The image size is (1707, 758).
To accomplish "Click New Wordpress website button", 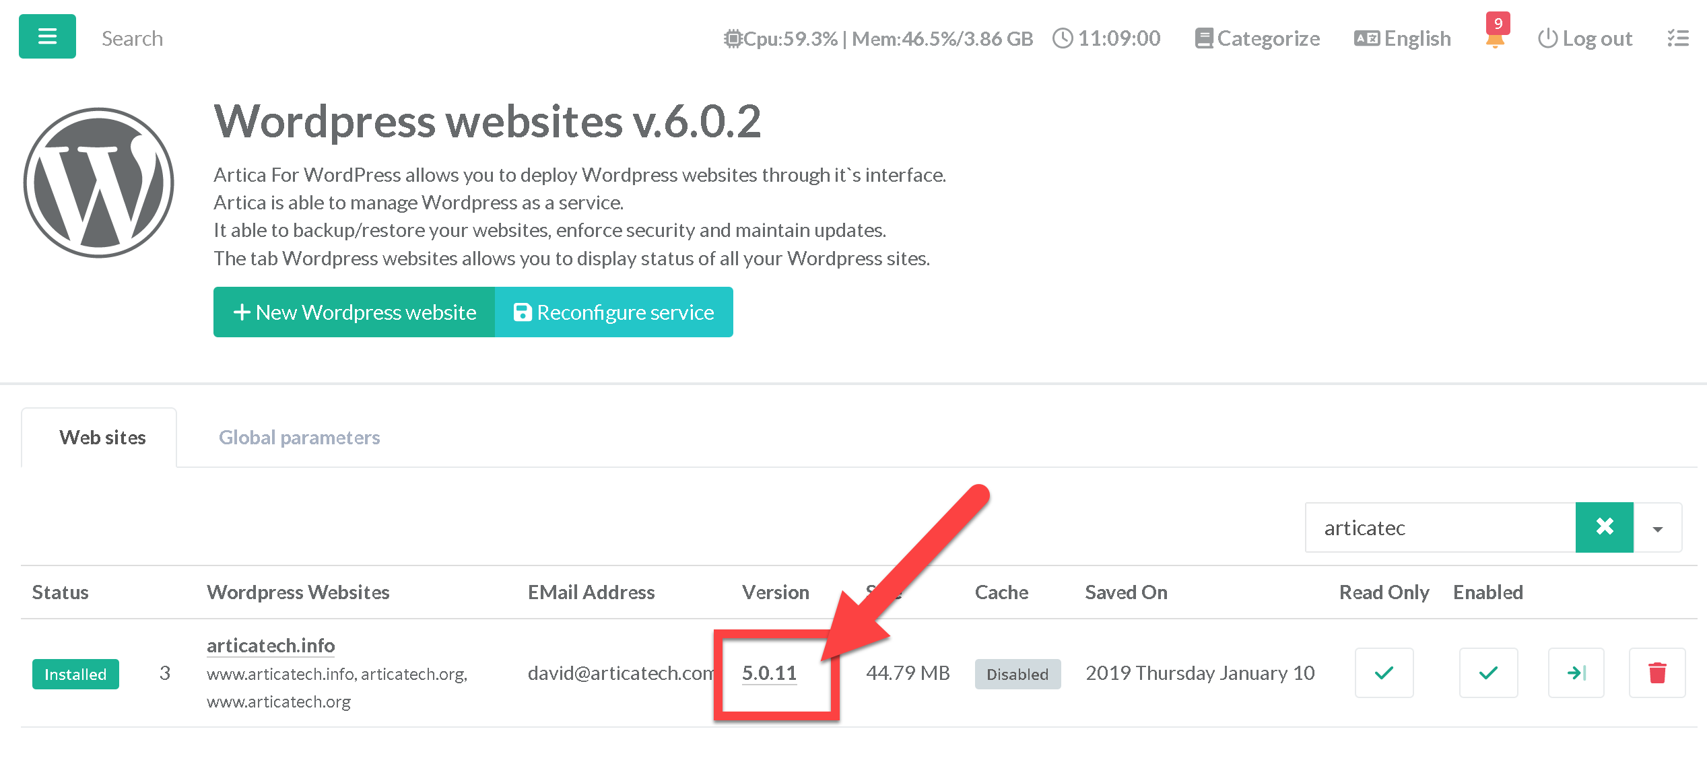I will click(354, 312).
